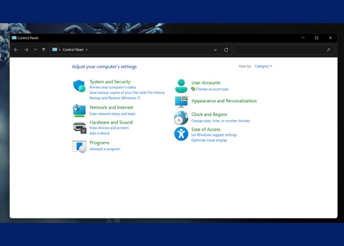
Task: Expand the Control Panel breadcrumb arrow
Action: point(86,50)
